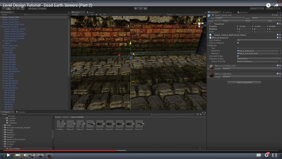Select the Rotate tool in Unity toolbar

[13, 8]
